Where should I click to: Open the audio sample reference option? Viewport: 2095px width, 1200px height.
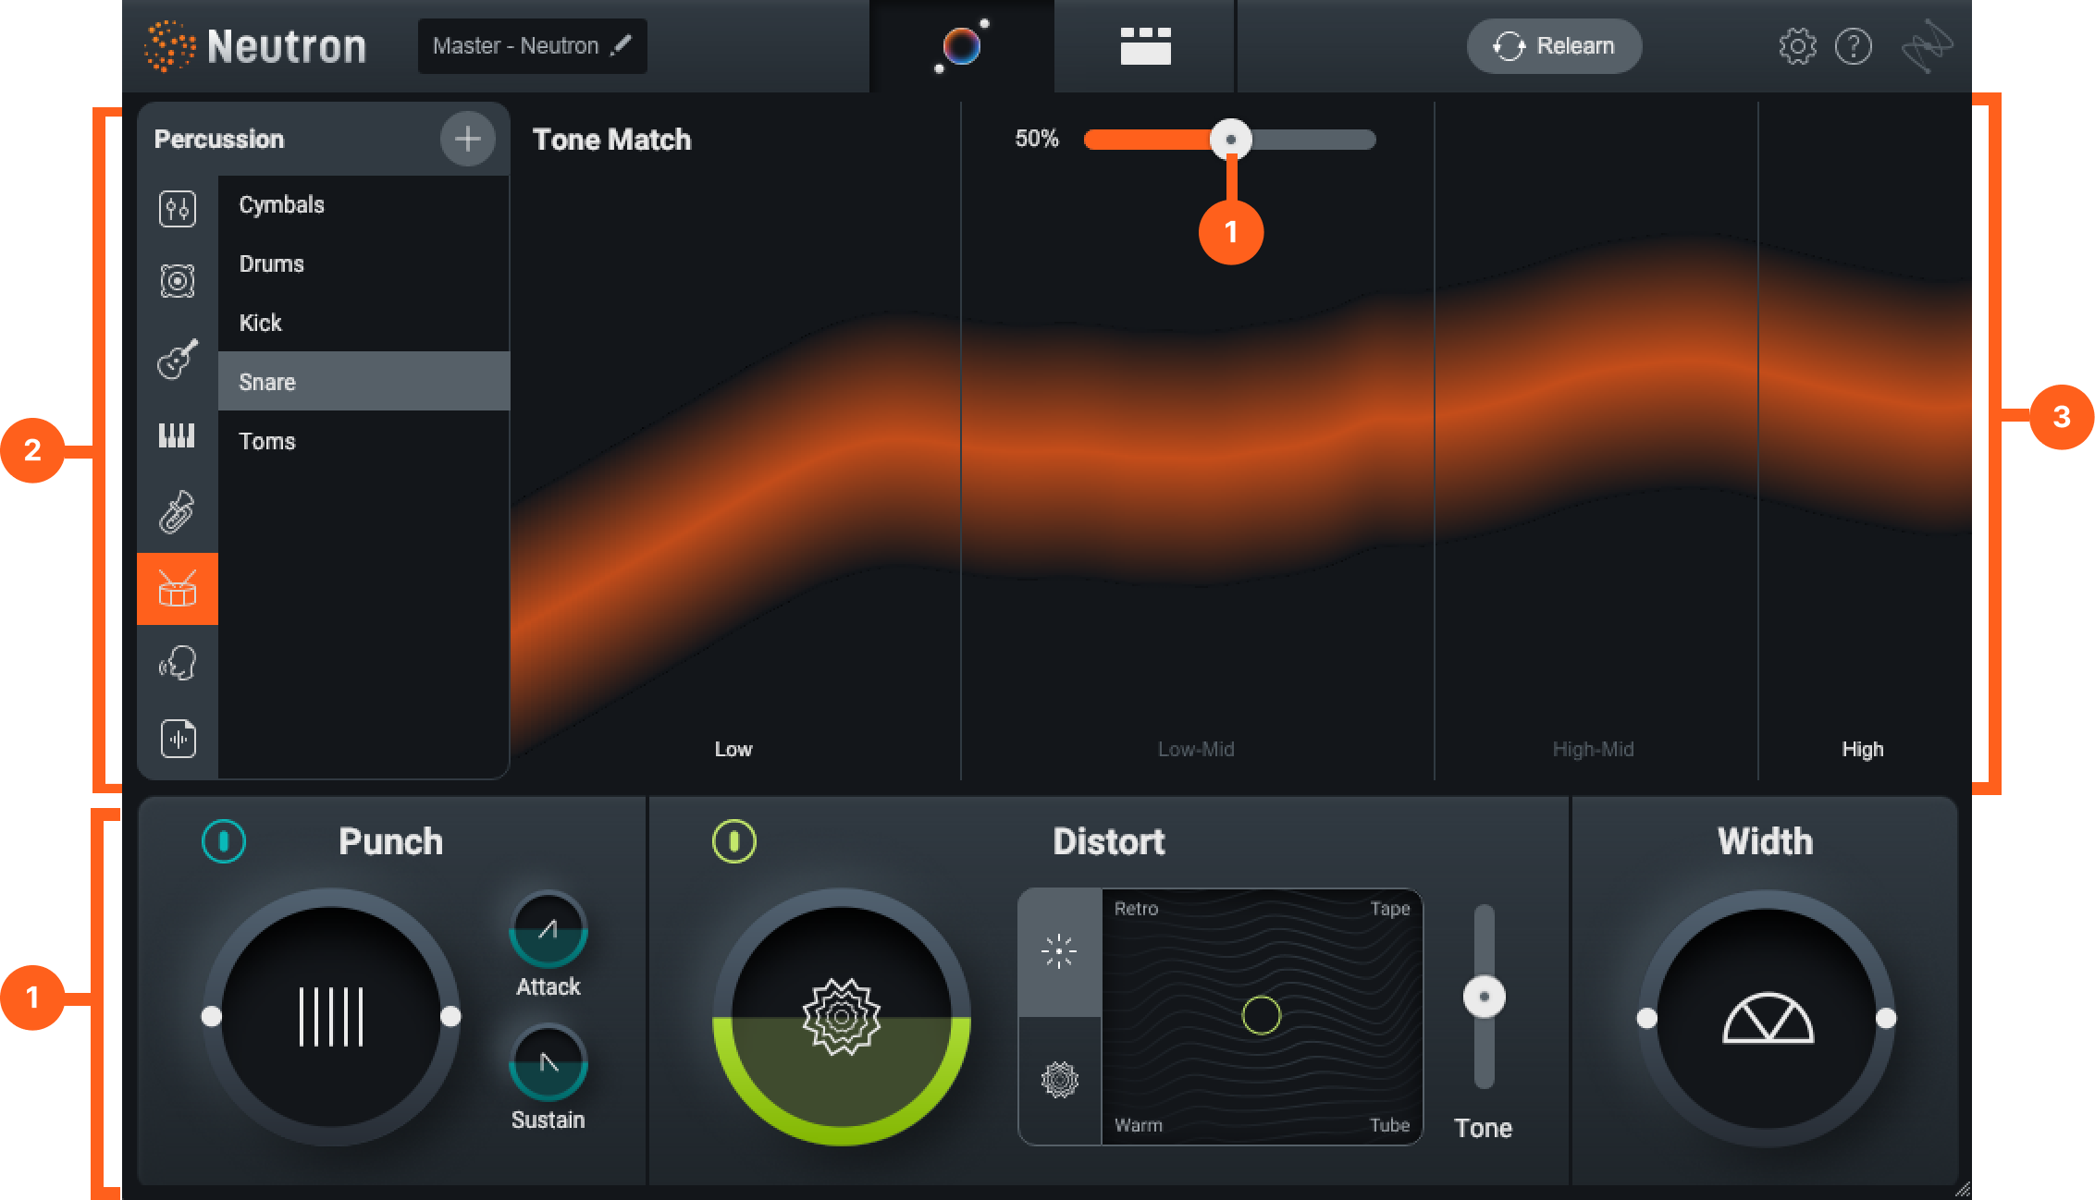click(178, 739)
